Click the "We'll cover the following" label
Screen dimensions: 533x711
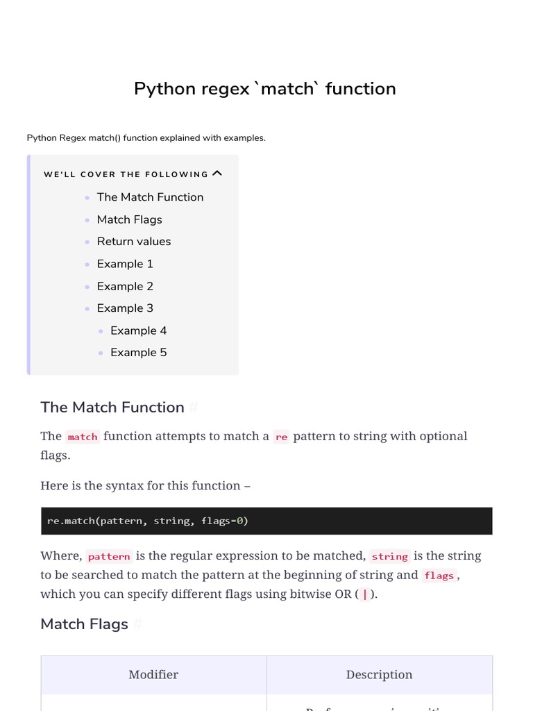click(126, 174)
